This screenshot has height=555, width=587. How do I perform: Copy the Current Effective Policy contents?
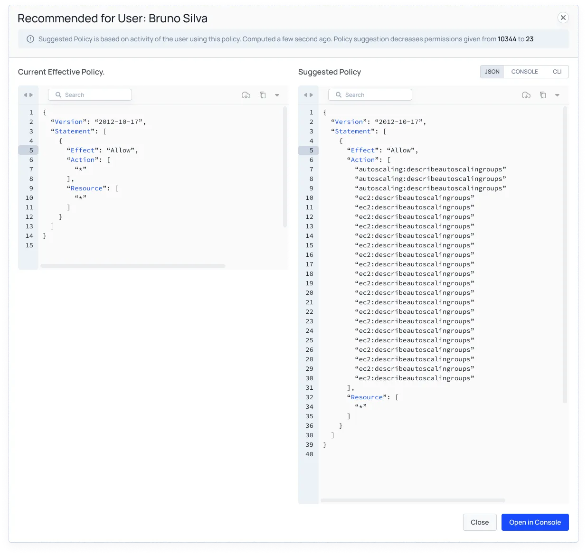(x=263, y=95)
